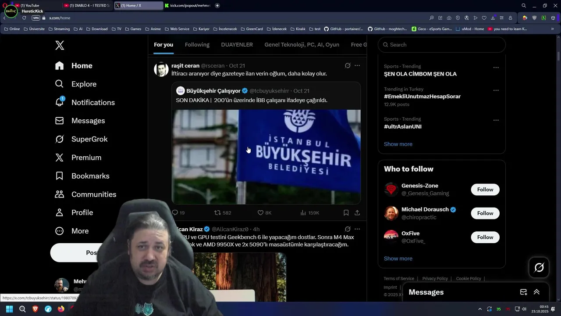Expand the Messages drawer
561x316 pixels.
536,292
